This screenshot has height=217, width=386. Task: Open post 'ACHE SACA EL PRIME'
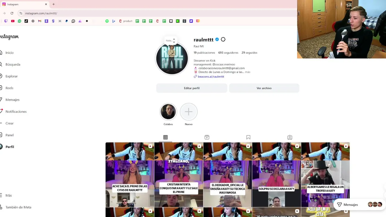point(130,175)
